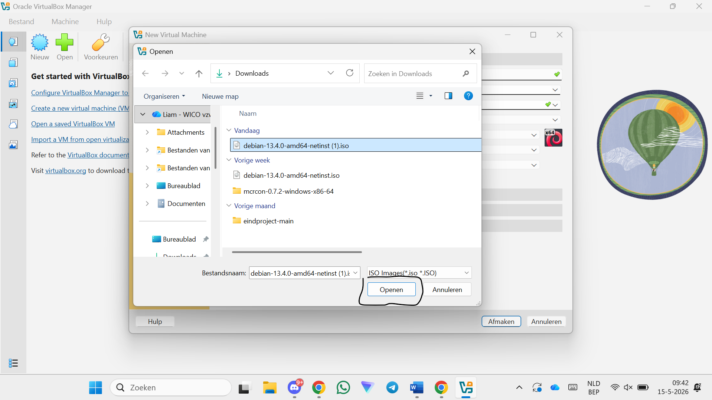This screenshot has width=712, height=400.
Task: Open the virtualbox.org link
Action: pyautogui.click(x=66, y=171)
